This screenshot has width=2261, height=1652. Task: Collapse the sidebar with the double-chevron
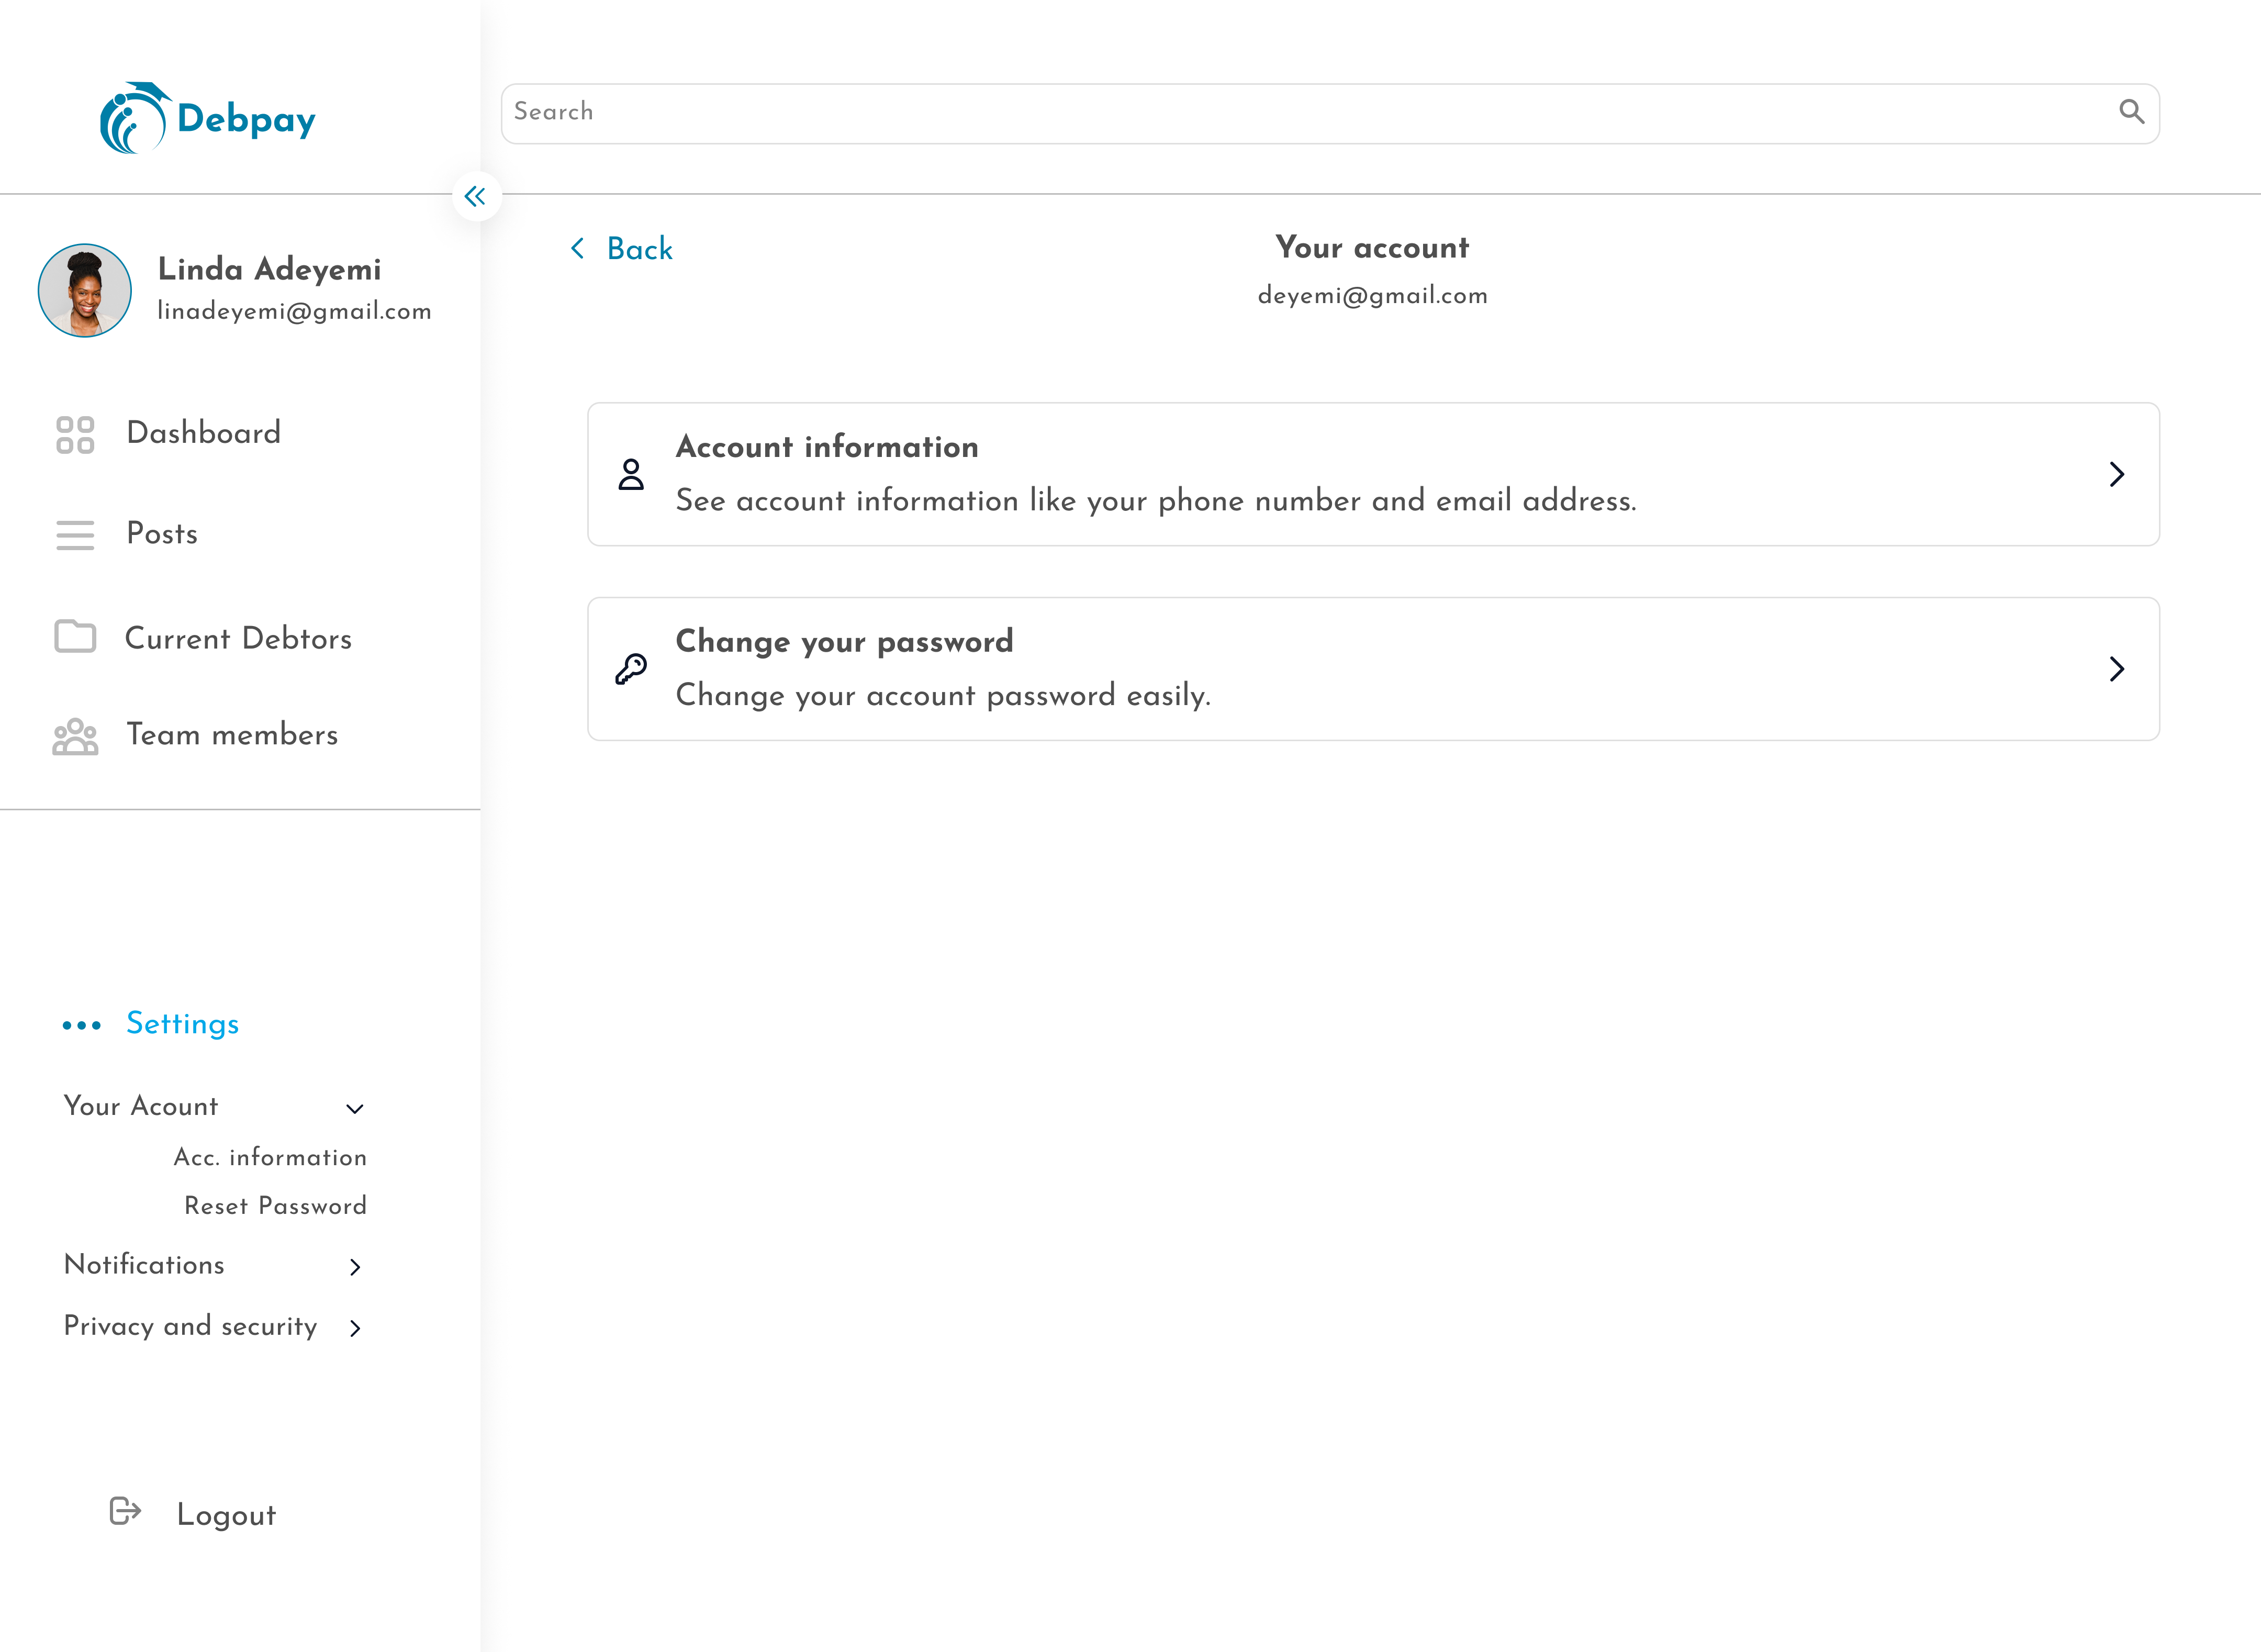pos(475,196)
